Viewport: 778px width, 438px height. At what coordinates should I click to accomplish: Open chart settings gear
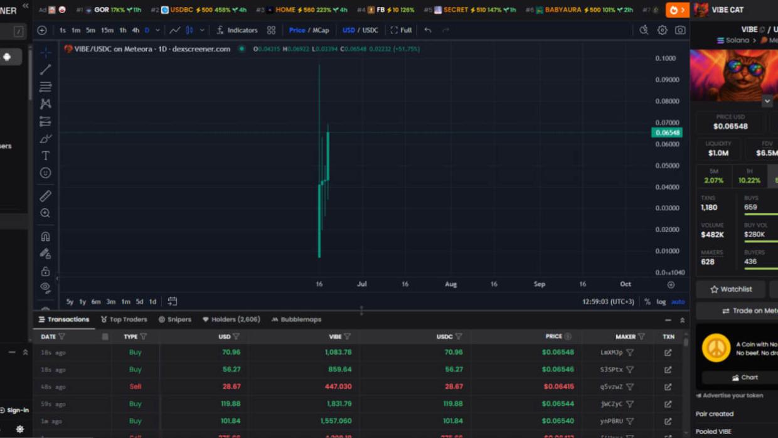coord(662,30)
